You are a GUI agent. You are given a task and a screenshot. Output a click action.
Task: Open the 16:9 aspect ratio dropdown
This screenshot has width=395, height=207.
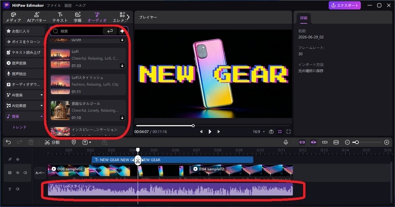(x=259, y=132)
